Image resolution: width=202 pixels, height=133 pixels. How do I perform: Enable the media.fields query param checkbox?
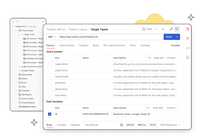click(49, 76)
